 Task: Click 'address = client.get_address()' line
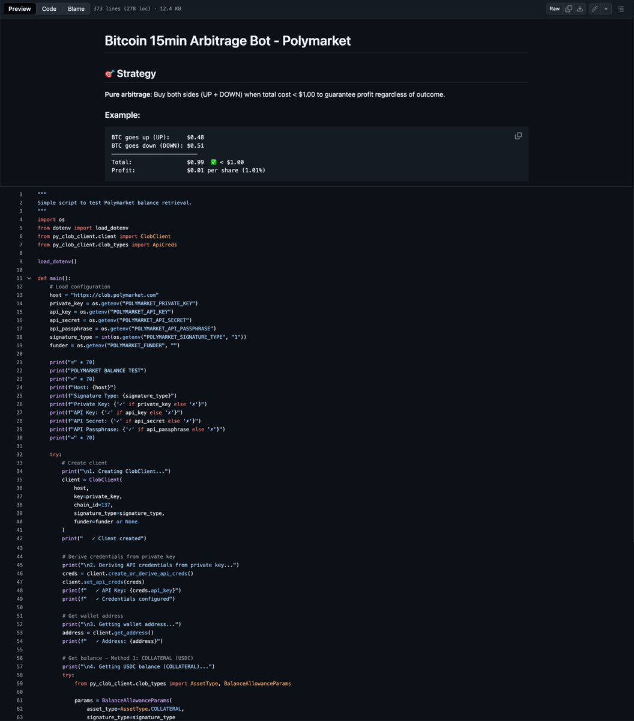(108, 633)
